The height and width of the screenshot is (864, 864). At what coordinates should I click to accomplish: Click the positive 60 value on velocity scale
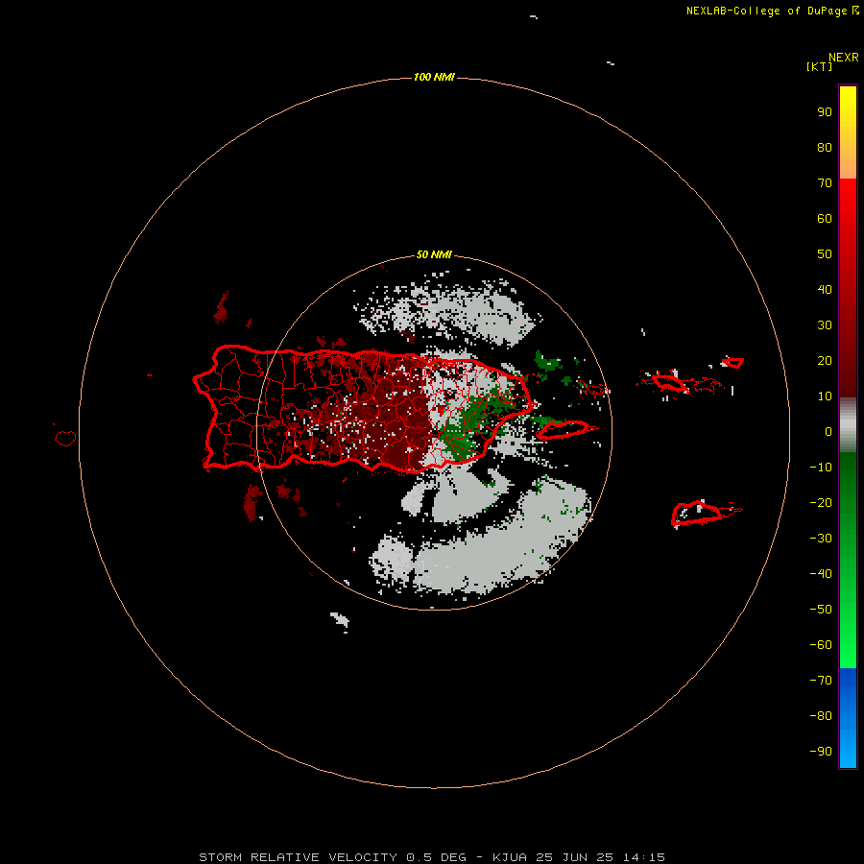825,219
